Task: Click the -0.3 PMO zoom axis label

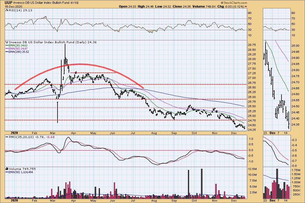Action: point(294,140)
